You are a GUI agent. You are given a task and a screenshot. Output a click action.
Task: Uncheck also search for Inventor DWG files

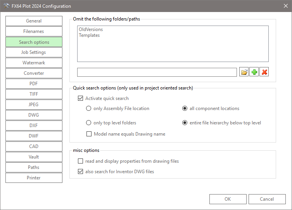[81, 172]
